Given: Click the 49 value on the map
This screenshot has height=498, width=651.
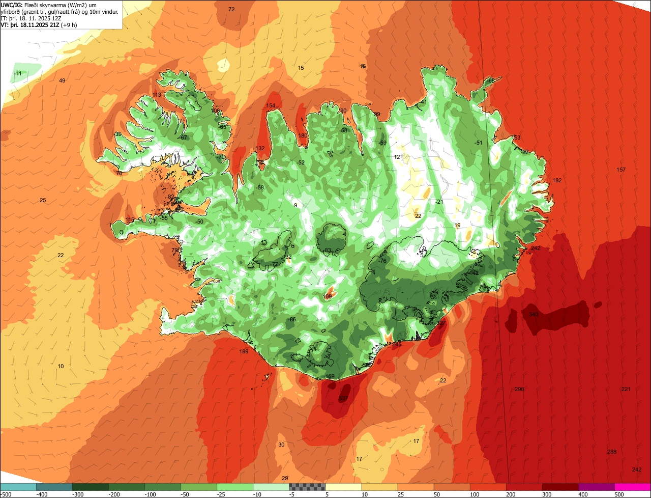Looking at the screenshot, I should [62, 81].
